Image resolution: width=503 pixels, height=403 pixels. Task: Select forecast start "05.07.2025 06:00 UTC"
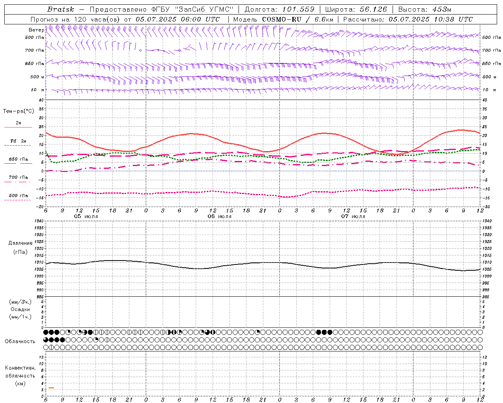click(x=178, y=19)
